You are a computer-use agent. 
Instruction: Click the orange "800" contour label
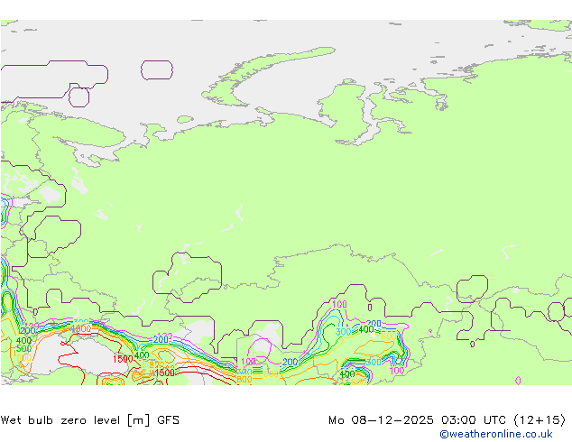click(x=244, y=379)
